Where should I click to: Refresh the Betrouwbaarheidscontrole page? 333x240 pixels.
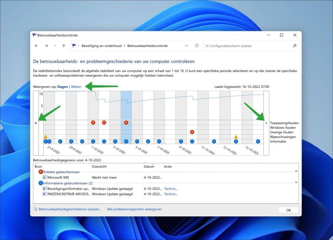click(197, 45)
